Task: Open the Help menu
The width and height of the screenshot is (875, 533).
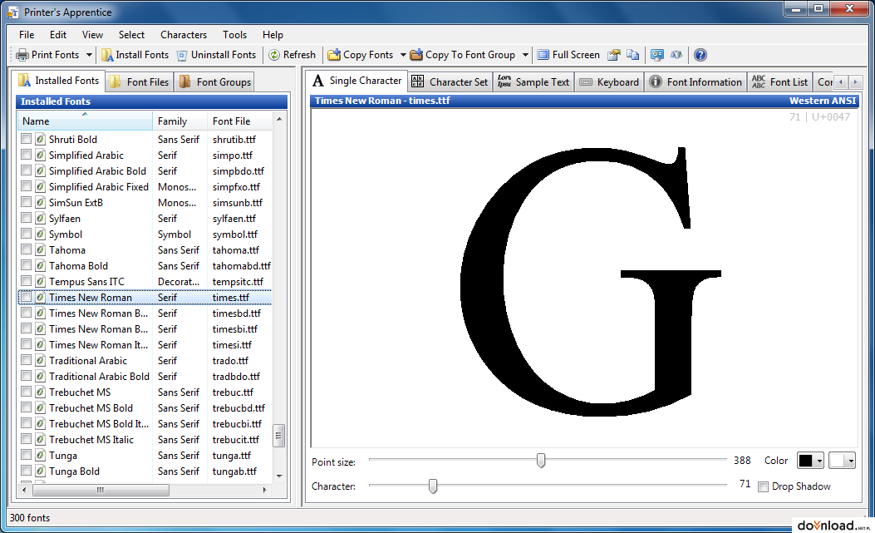Action: [273, 35]
